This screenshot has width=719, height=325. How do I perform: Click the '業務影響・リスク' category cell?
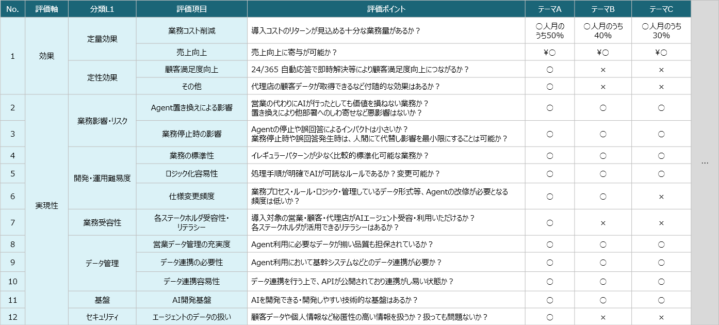point(102,121)
